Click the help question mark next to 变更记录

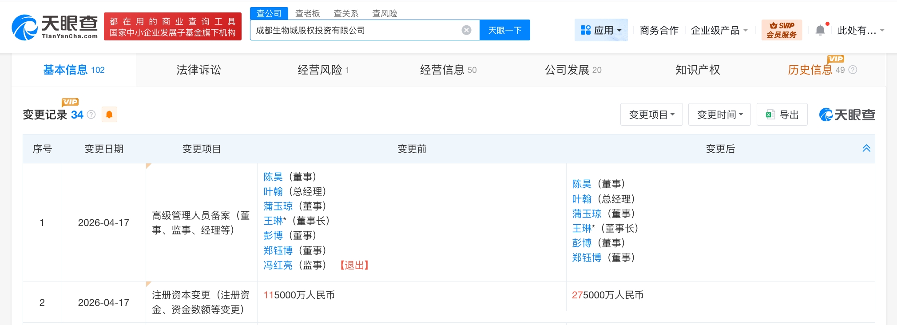point(91,115)
